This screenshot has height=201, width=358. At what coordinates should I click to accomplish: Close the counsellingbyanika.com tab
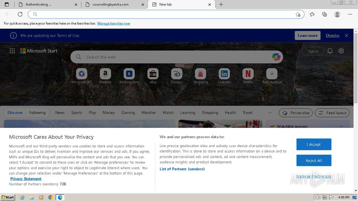point(143,4)
